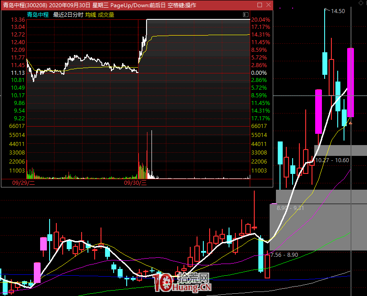Toggle the 成交量 legend label
The height and width of the screenshot is (296, 367).
click(106, 15)
